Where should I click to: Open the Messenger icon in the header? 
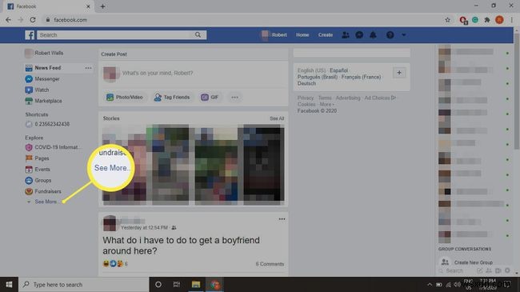tap(359, 35)
